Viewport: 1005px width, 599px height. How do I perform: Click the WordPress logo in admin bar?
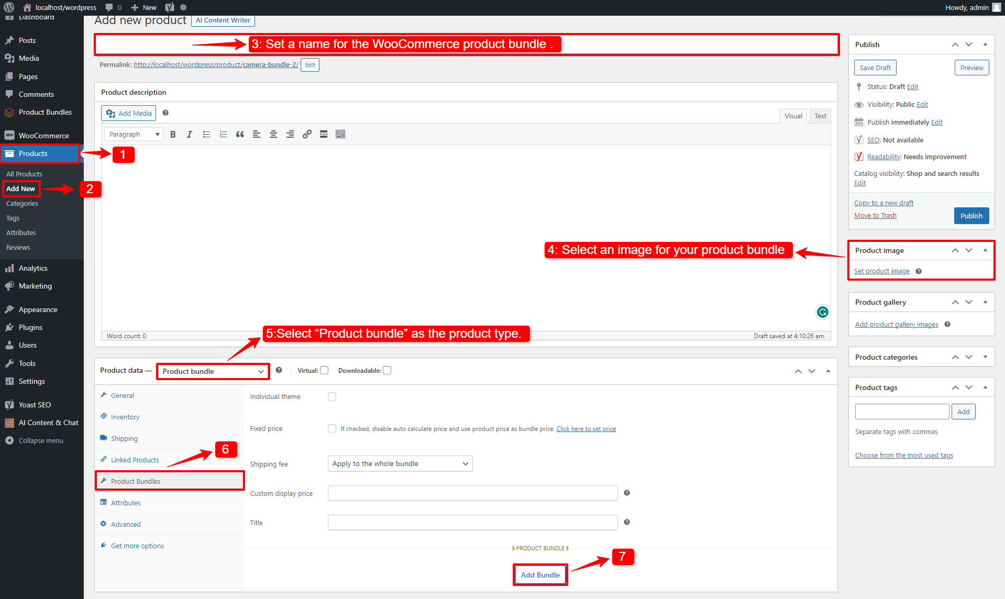(9, 7)
